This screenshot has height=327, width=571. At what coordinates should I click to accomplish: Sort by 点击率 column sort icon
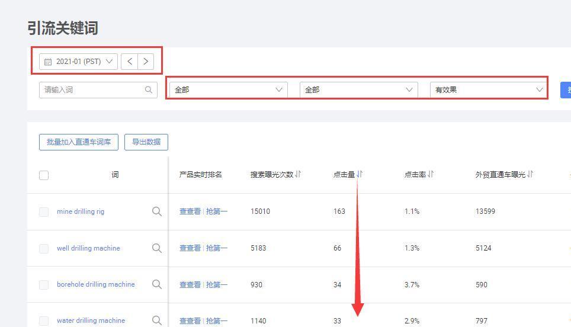coord(431,174)
